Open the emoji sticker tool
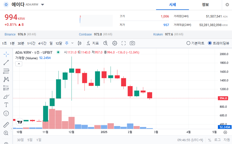 6,113
